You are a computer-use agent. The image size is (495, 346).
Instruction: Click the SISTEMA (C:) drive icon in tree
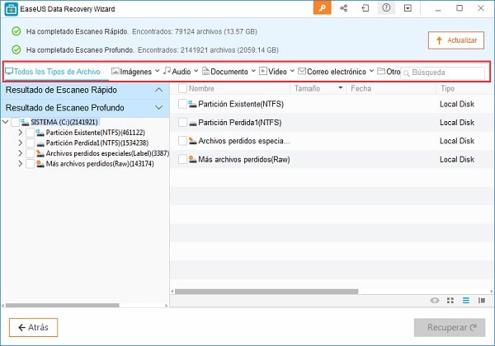click(x=25, y=122)
